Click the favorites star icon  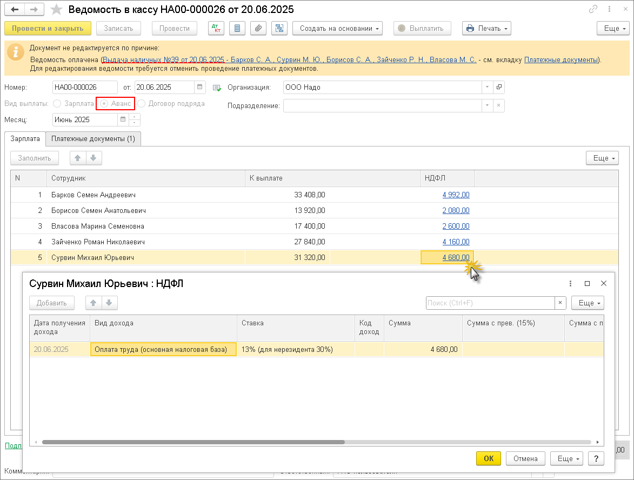coord(56,10)
